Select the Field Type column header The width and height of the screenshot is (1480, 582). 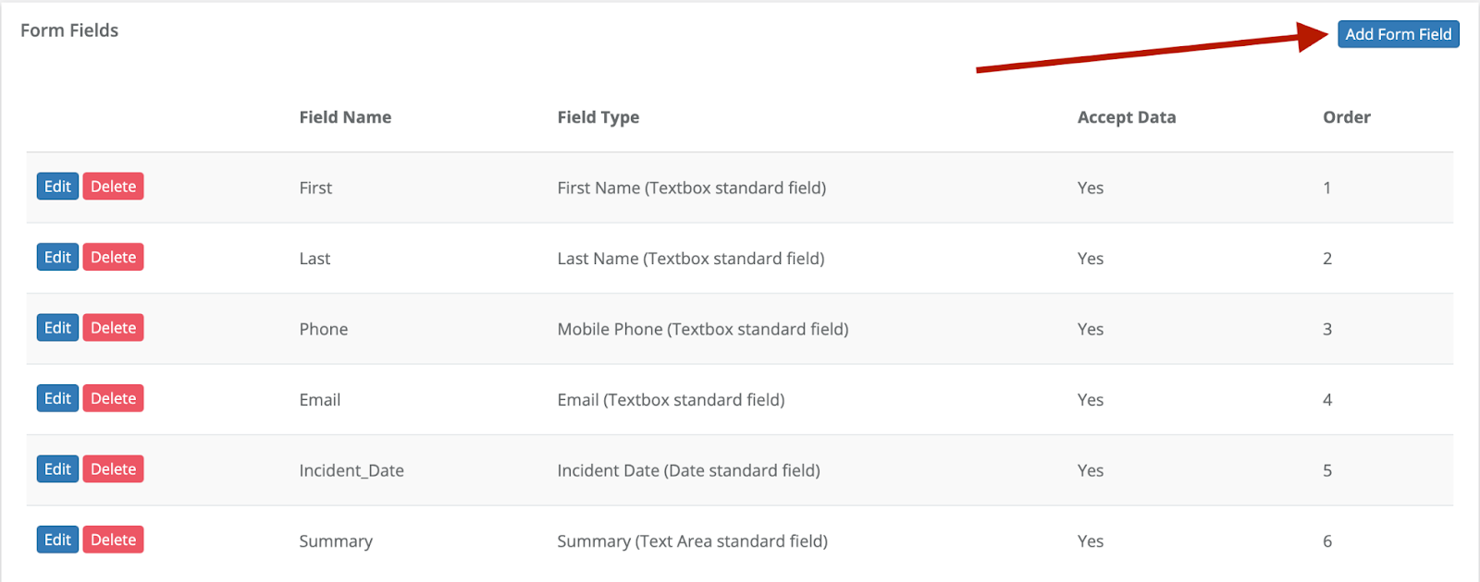pos(598,117)
